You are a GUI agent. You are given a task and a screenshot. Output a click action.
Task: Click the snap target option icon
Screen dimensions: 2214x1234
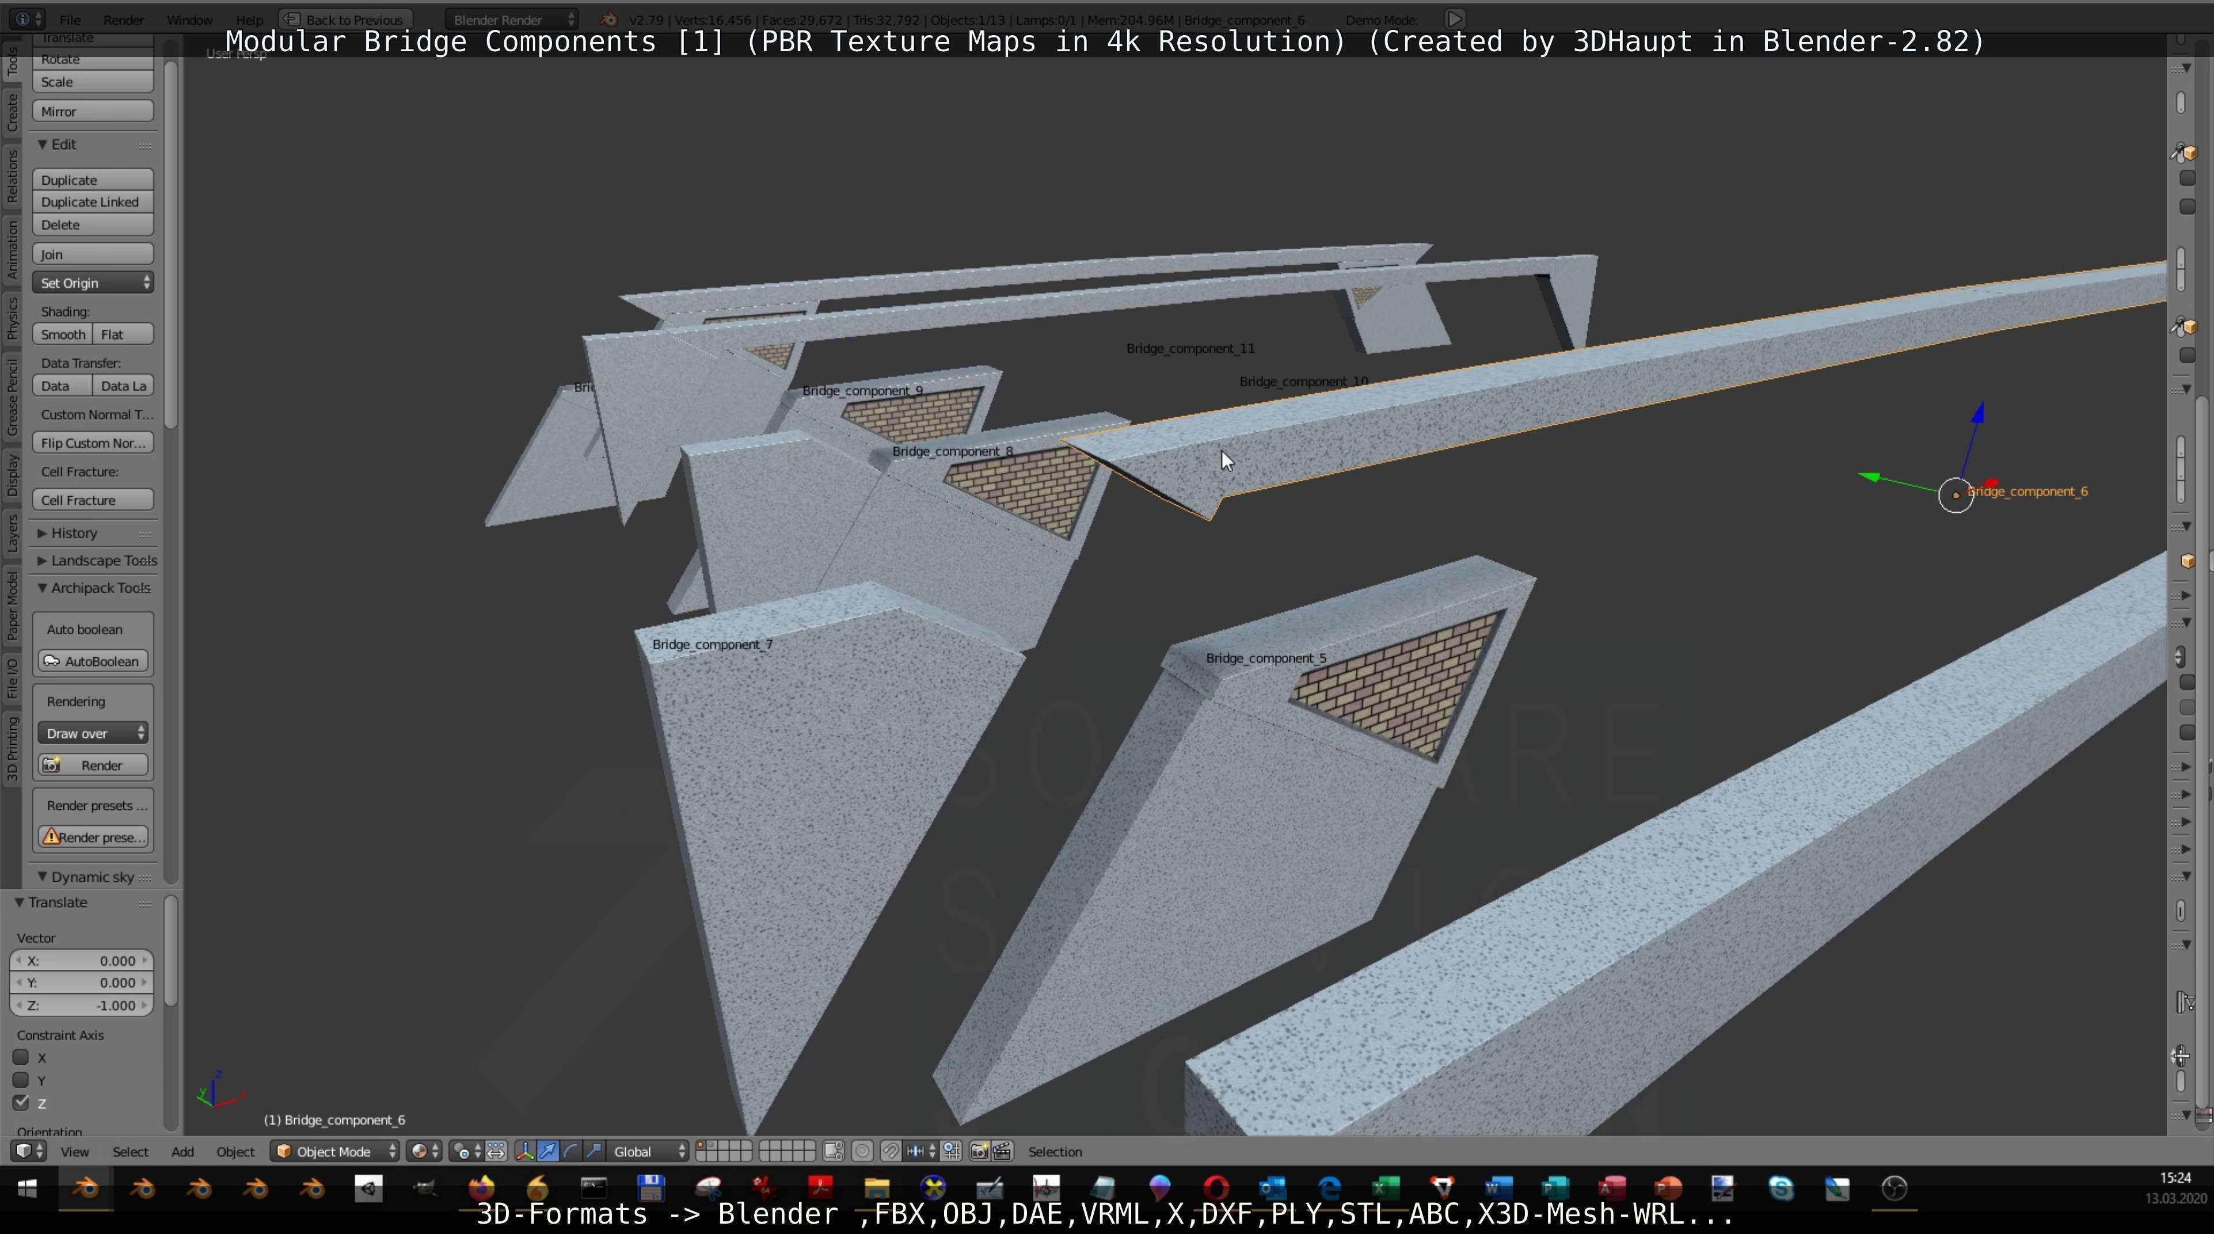pos(952,1152)
